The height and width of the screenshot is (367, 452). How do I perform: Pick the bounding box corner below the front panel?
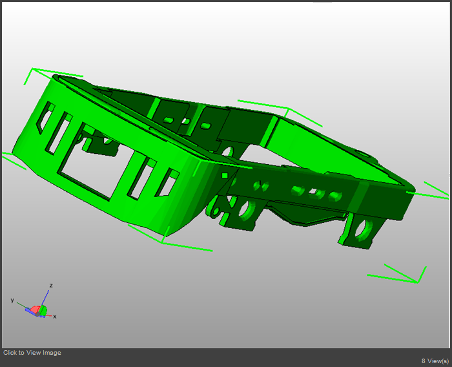161,243
